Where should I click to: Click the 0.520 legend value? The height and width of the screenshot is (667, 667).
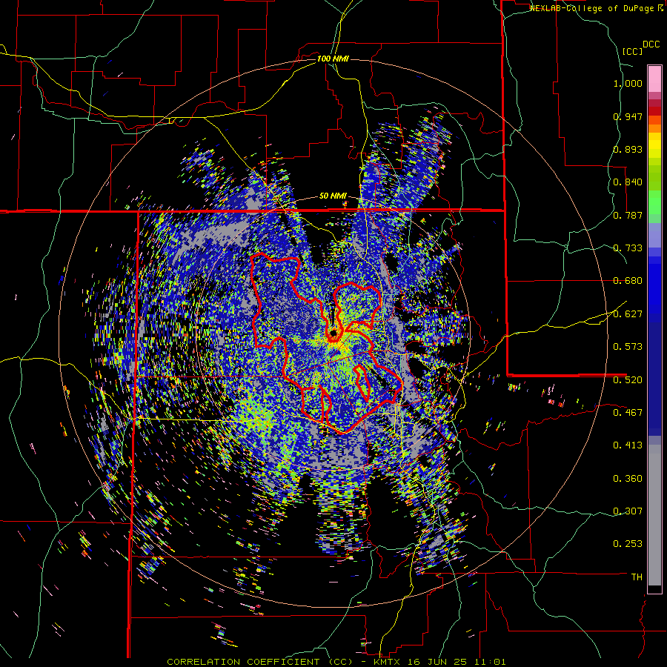coord(628,379)
